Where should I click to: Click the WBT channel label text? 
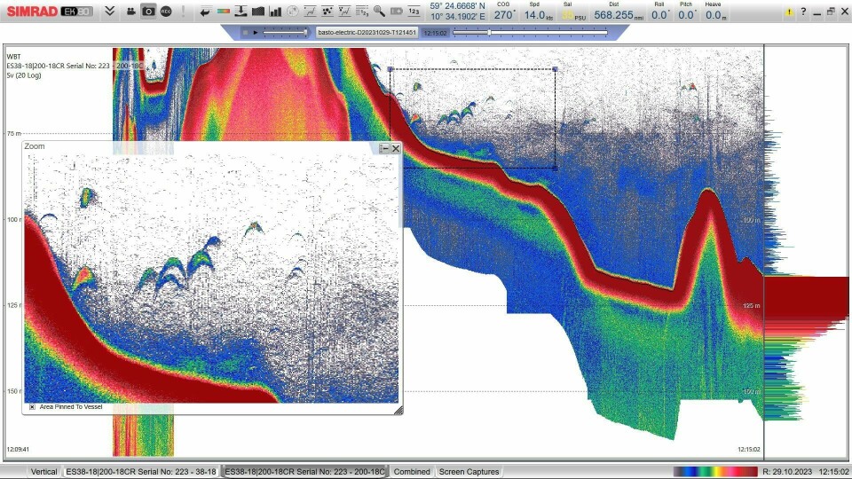tap(13, 57)
